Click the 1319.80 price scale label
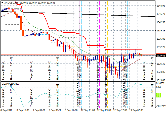 point(160,80)
